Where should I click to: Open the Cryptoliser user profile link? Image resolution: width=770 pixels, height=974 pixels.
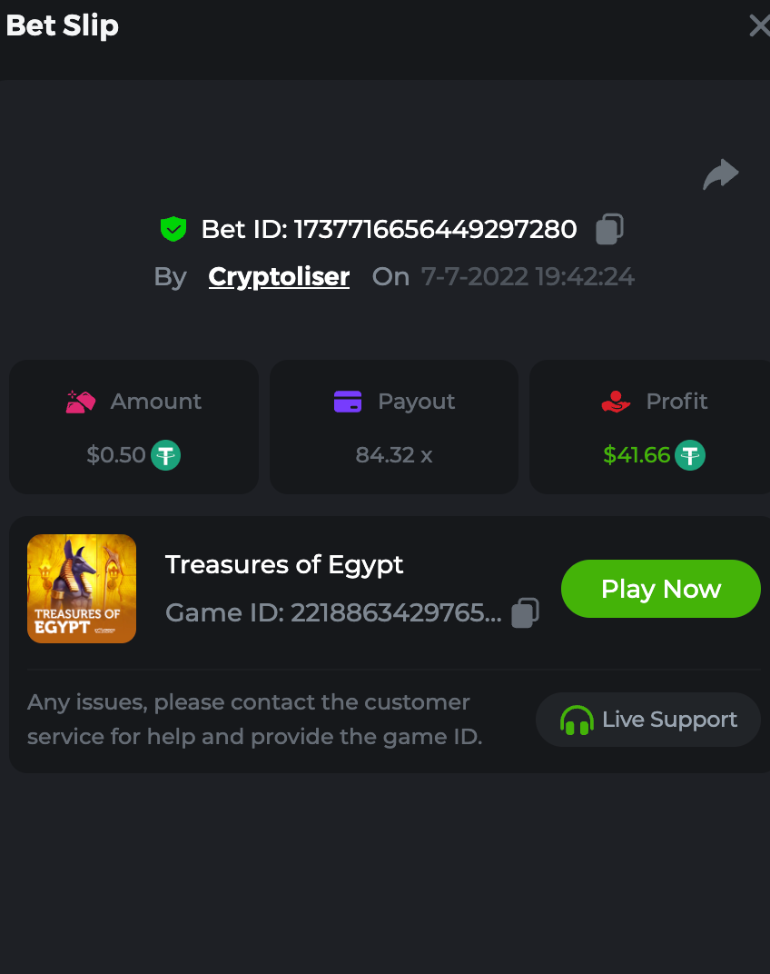point(279,276)
